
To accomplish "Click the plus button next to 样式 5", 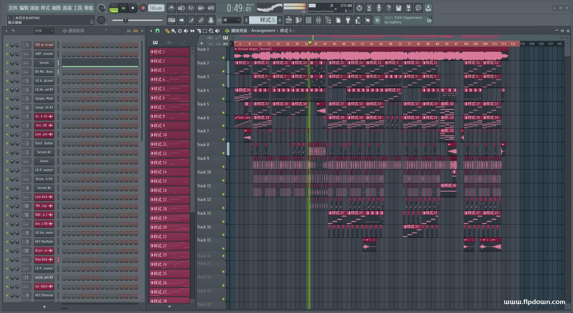I will tap(280, 20).
